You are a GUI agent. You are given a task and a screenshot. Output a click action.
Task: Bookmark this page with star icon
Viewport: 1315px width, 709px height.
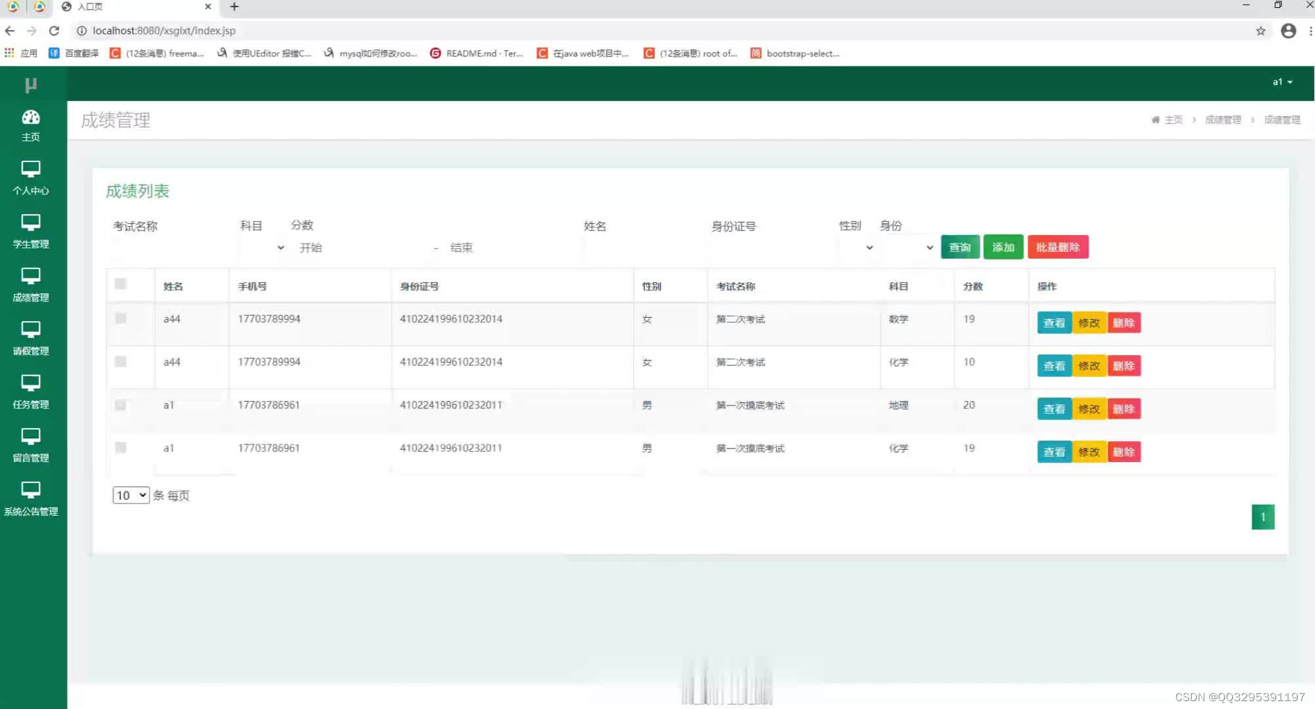coord(1261,31)
